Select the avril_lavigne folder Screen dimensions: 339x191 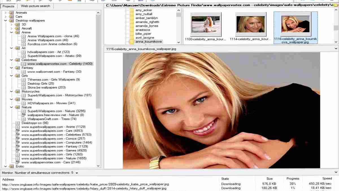coord(145,38)
